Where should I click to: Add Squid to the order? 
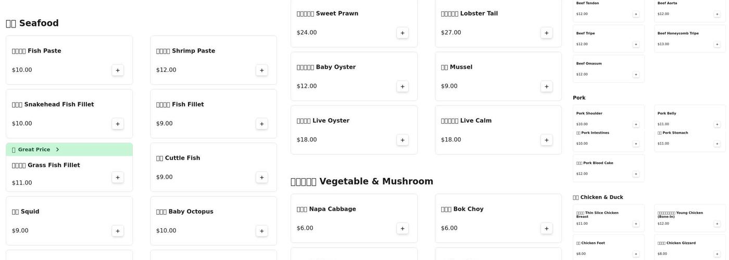(x=118, y=231)
